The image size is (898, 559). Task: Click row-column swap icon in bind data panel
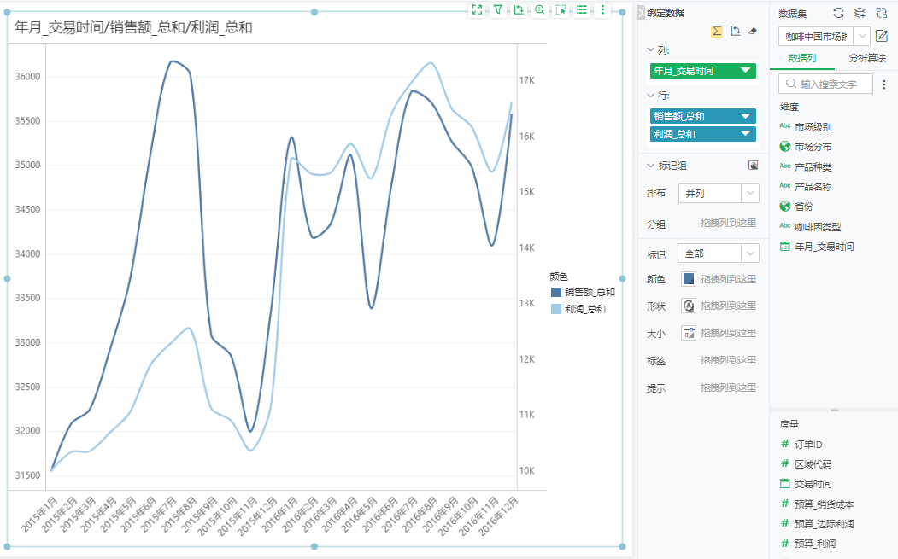[736, 32]
